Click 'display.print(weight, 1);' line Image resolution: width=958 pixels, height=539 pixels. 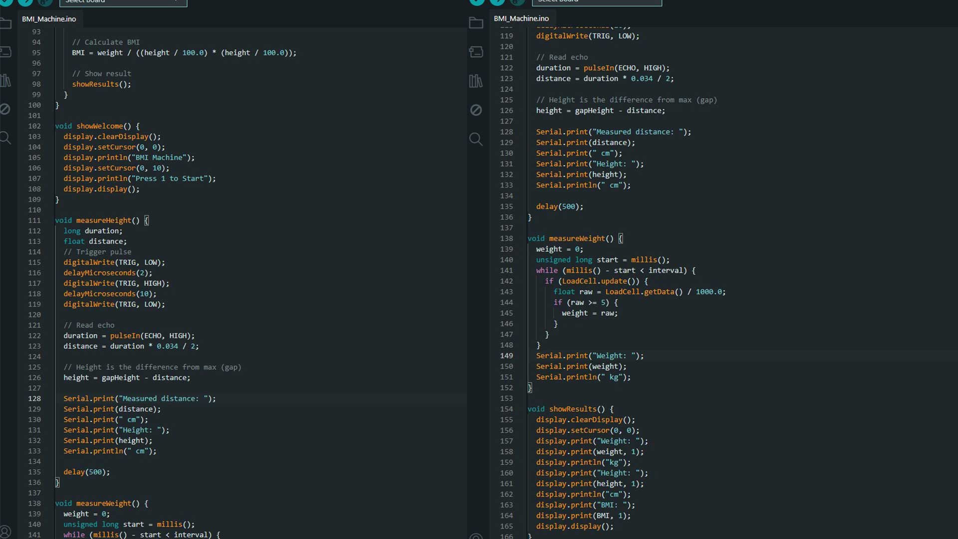[x=590, y=451]
